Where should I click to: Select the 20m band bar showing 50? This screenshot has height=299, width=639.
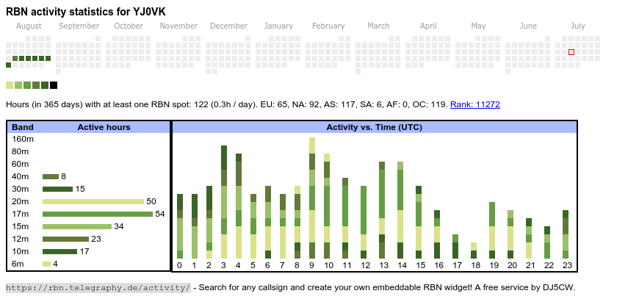(x=93, y=201)
